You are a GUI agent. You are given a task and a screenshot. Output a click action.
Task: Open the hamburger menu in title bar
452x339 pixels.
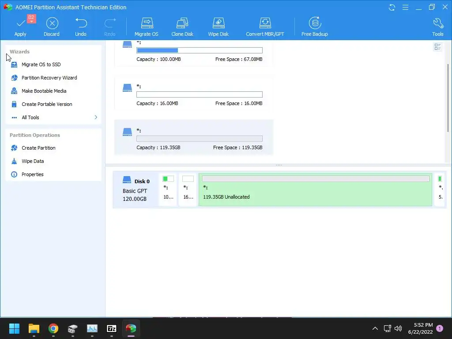[x=405, y=7]
